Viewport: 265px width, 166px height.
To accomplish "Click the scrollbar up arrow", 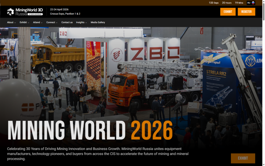I will point(263,2).
